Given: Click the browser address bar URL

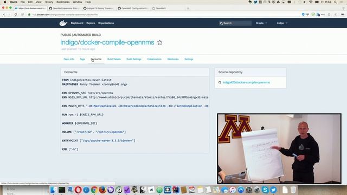Looking at the screenshot, I should 65,15.
